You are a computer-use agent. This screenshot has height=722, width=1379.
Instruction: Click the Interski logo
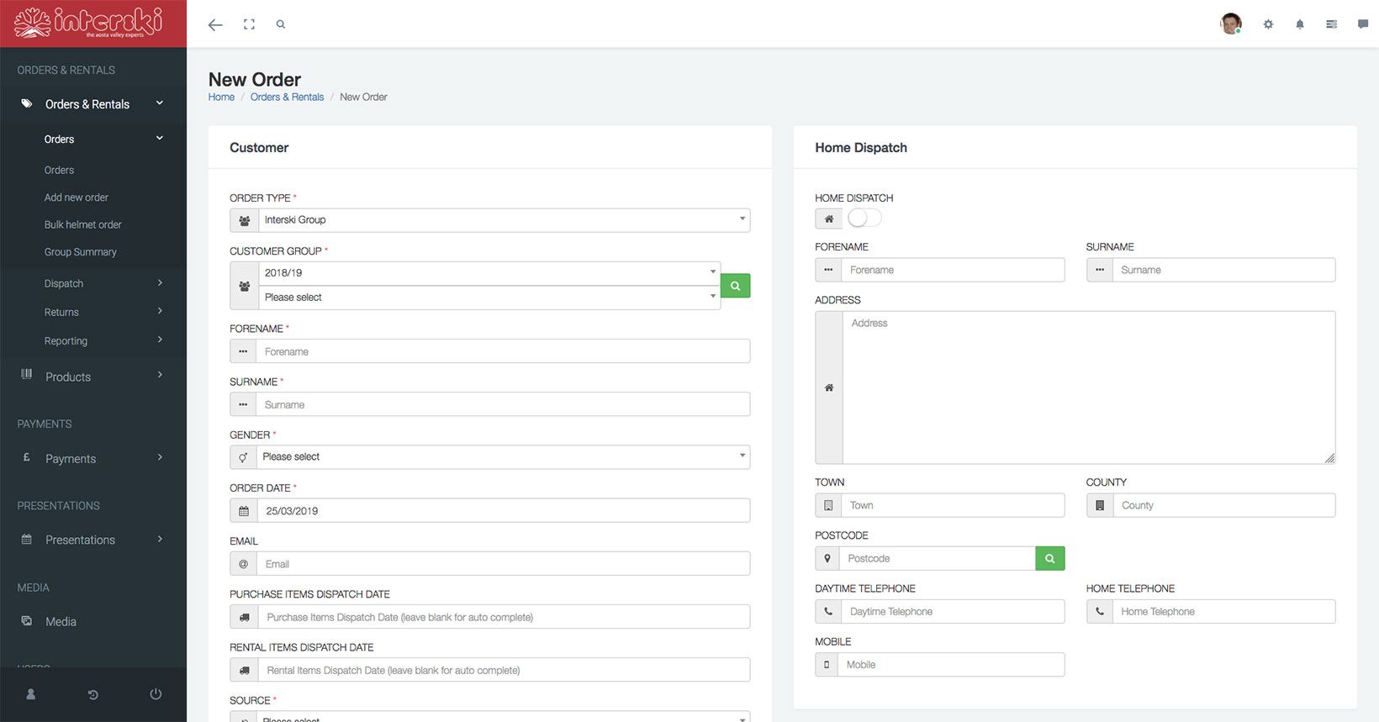pyautogui.click(x=88, y=23)
